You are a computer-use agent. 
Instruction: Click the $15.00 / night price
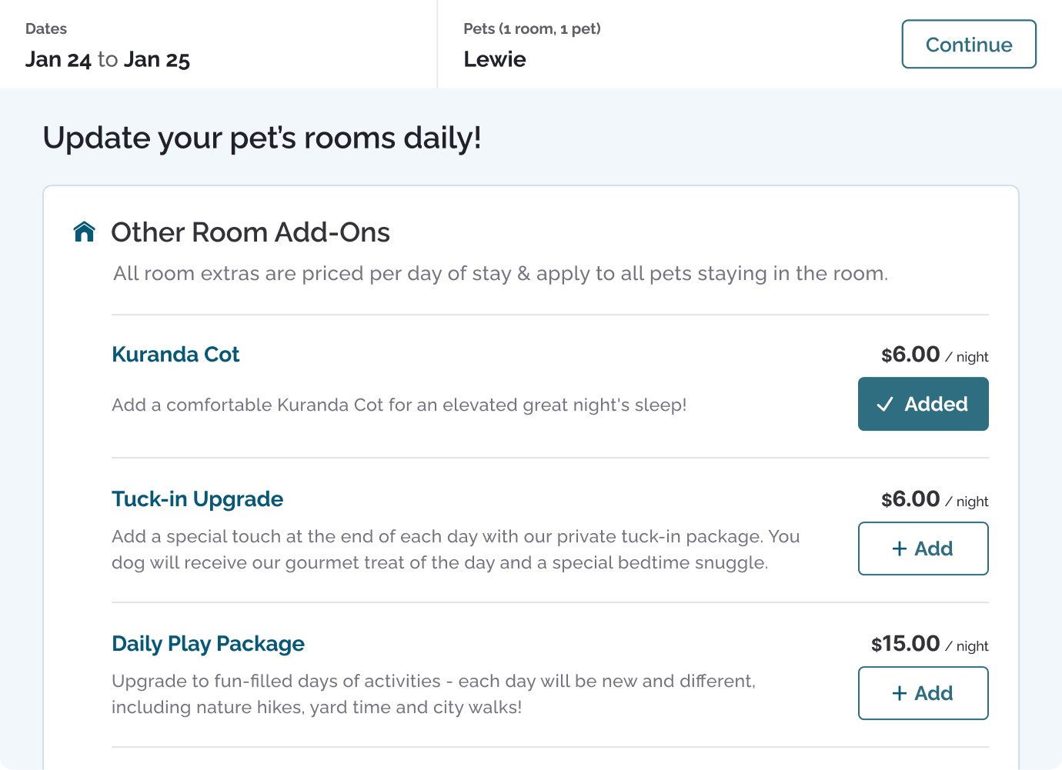930,644
